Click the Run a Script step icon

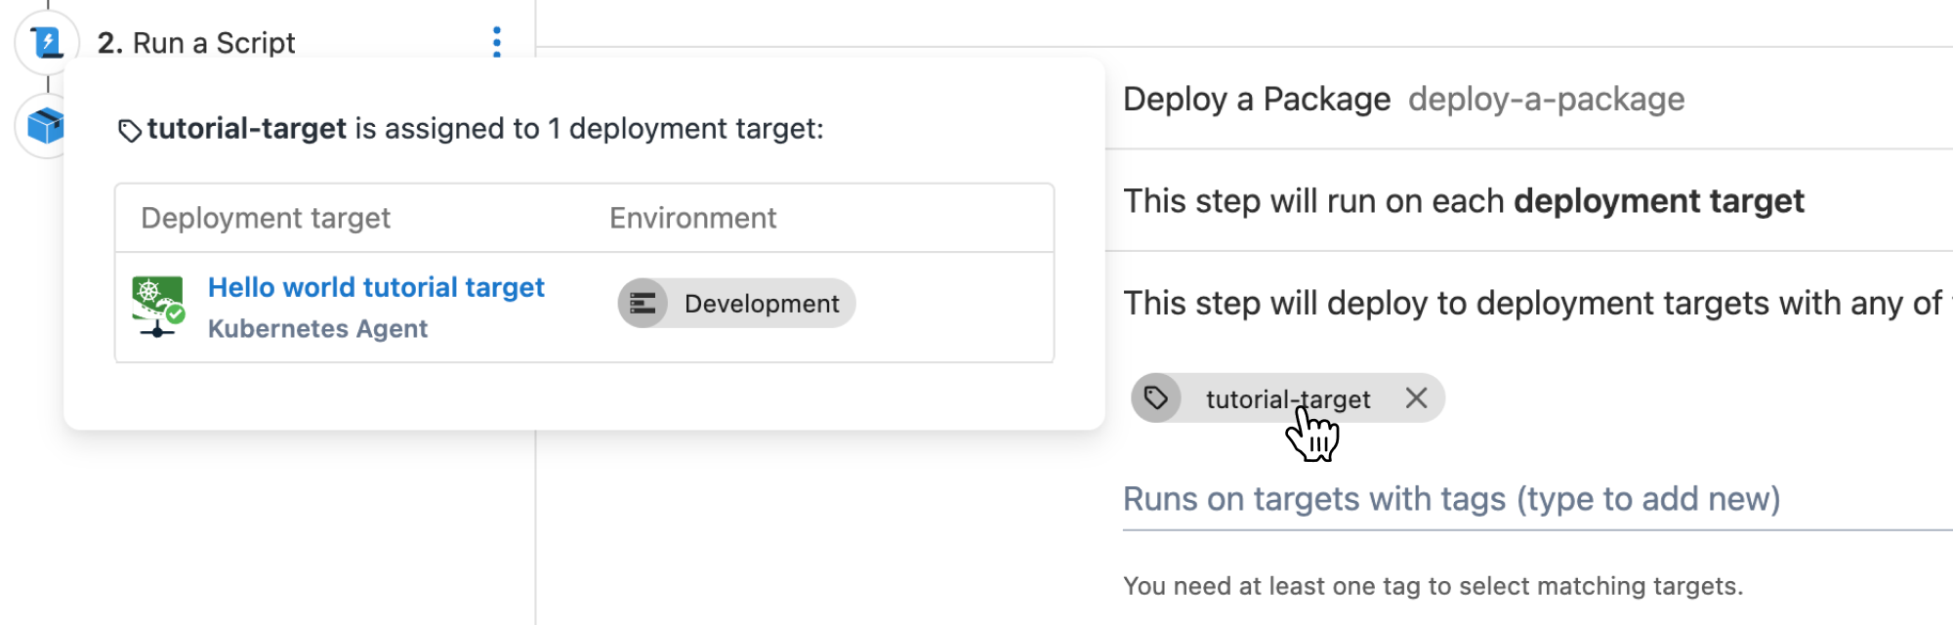click(x=46, y=42)
